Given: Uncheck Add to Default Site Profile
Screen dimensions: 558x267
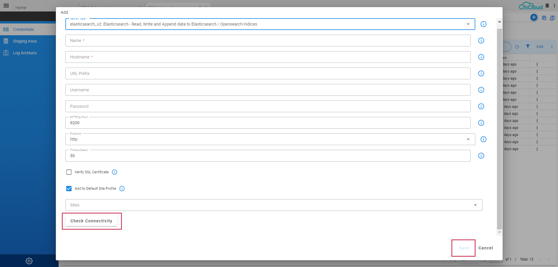Looking at the screenshot, I should coord(69,188).
